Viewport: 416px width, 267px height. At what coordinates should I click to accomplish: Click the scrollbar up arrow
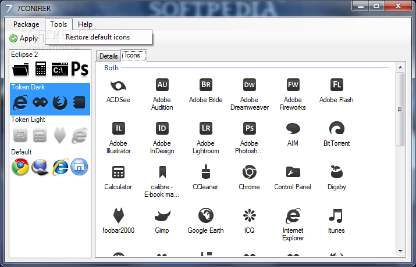point(400,67)
